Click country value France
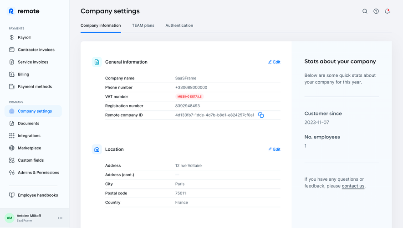Screen dimensions: 403x228 (x=181, y=203)
